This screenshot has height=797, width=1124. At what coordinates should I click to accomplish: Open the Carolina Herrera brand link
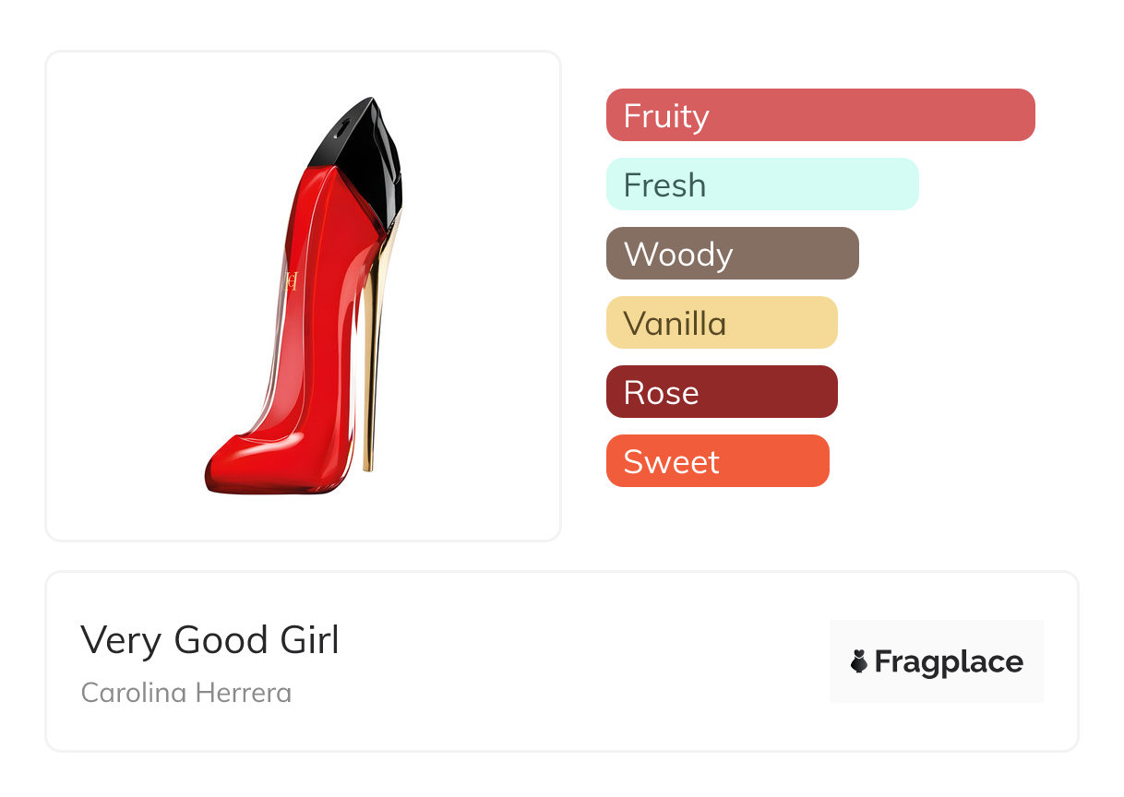(x=186, y=693)
